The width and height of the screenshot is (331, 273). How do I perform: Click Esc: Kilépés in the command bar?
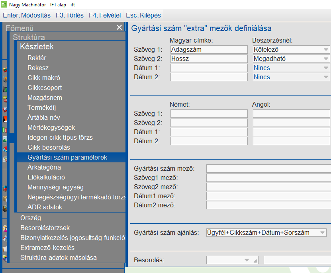[x=143, y=15]
